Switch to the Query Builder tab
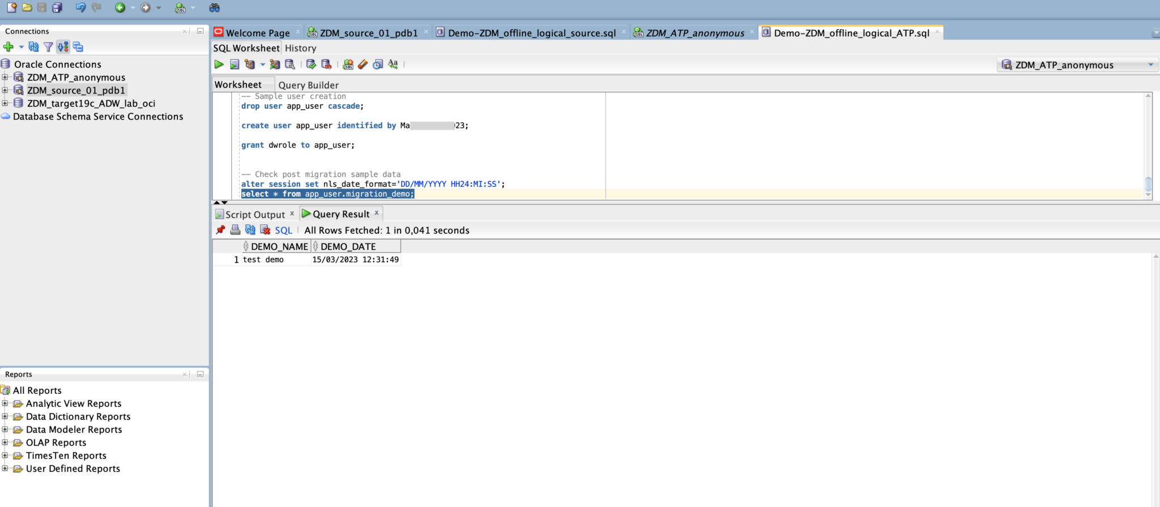The height and width of the screenshot is (507, 1160). click(x=308, y=85)
